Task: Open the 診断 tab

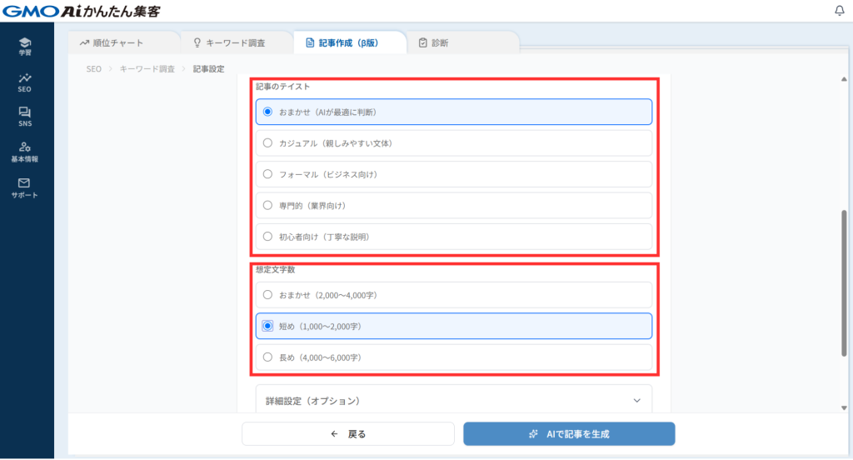Action: pyautogui.click(x=433, y=42)
